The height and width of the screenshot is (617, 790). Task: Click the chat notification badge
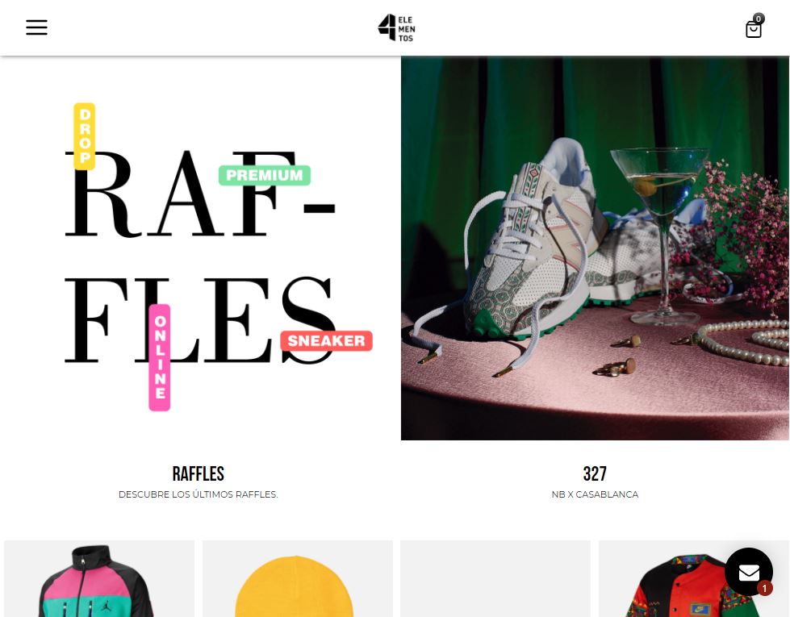coord(764,588)
